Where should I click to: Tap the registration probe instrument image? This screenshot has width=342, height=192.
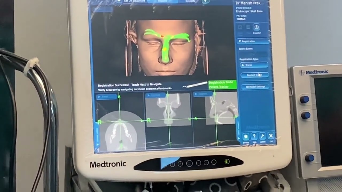tap(195, 85)
